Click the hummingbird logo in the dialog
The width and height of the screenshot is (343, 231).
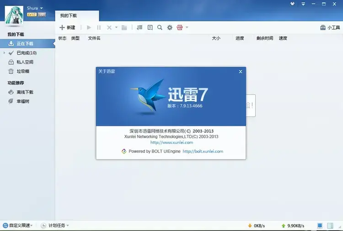tap(148, 96)
